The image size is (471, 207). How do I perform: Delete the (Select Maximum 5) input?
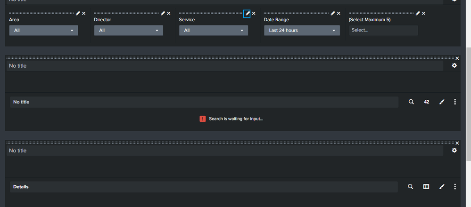pyautogui.click(x=423, y=14)
